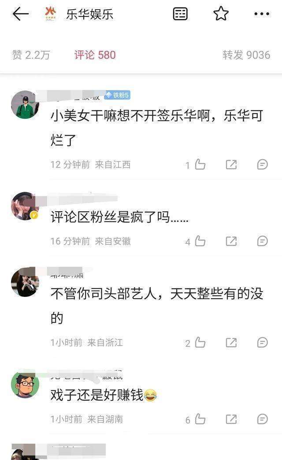Viewport: 282px width, 460px height.
Task: Open the green-jacket avatar profile
Action: point(25,105)
